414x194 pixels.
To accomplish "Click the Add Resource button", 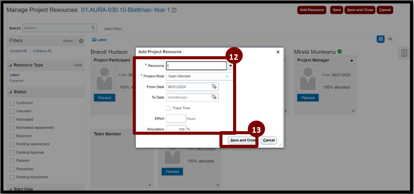I will 312,10.
